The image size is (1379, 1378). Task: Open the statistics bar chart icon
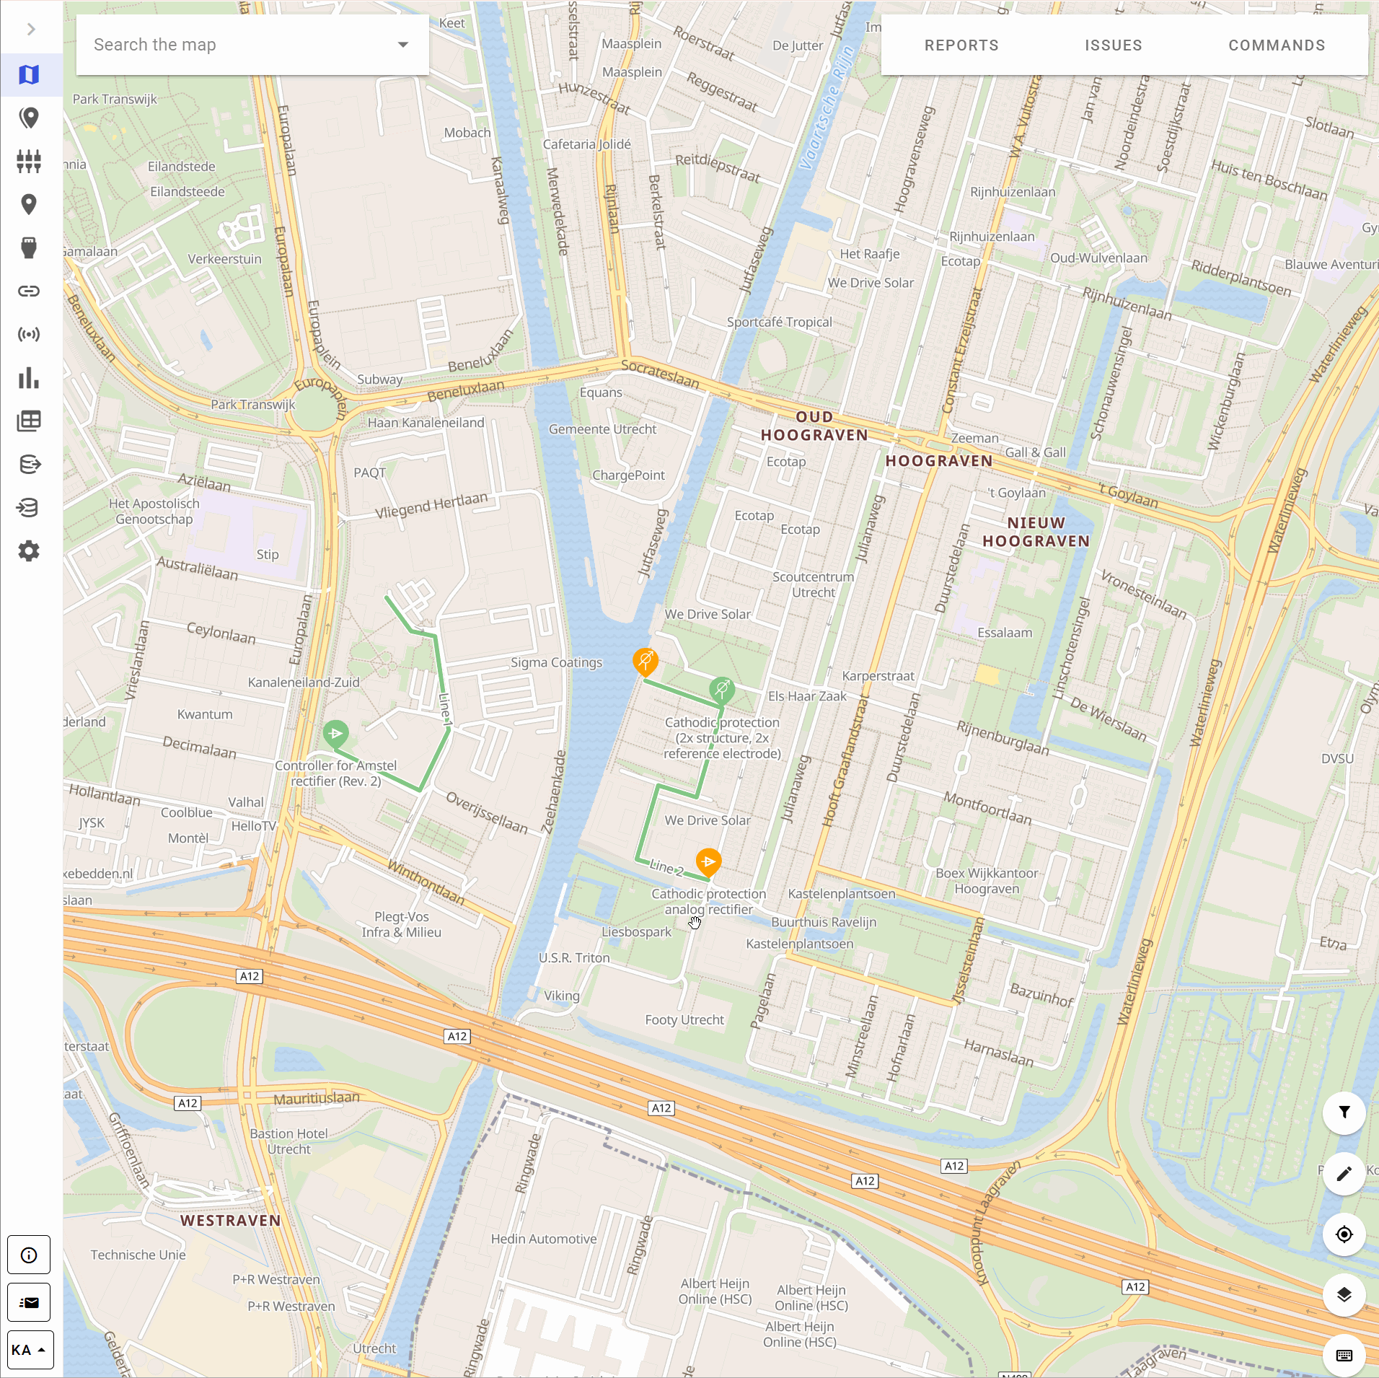[29, 378]
